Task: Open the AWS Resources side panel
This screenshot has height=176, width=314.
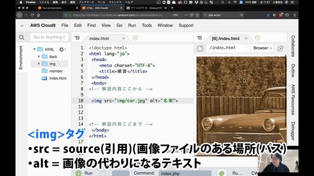Action: click(x=293, y=99)
